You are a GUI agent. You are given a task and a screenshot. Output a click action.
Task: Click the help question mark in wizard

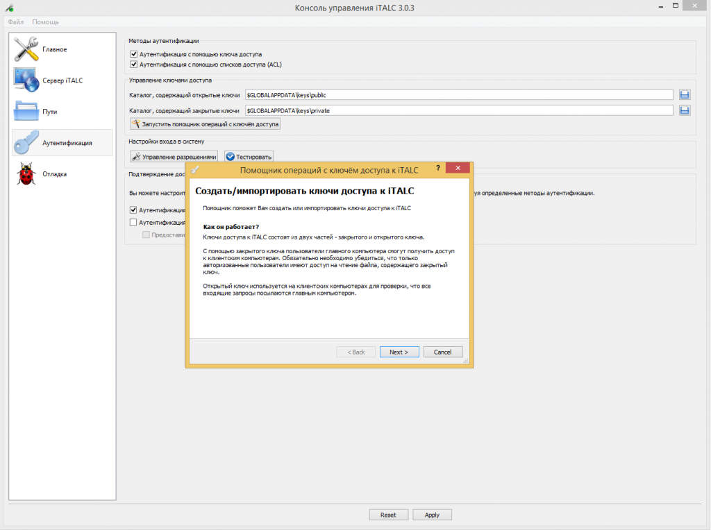coord(437,168)
